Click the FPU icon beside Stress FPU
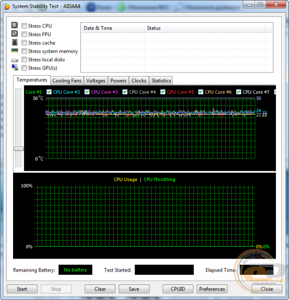This screenshot has width=289, height=300. [14, 34]
